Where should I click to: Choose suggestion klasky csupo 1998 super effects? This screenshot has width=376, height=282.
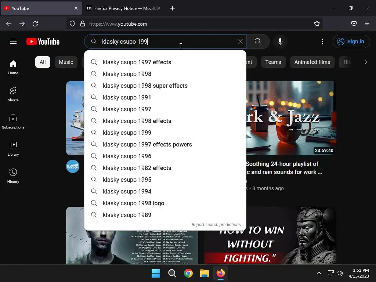tap(165, 86)
